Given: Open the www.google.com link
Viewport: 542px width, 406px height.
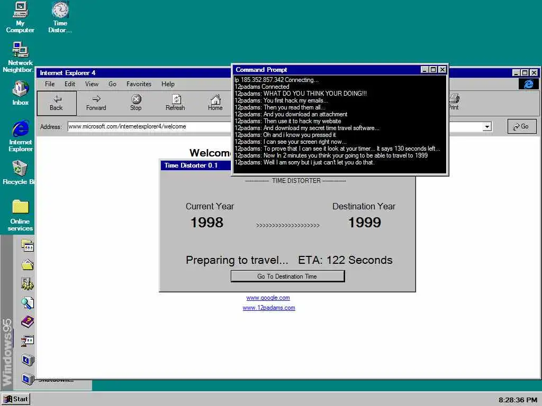Looking at the screenshot, I should [268, 298].
